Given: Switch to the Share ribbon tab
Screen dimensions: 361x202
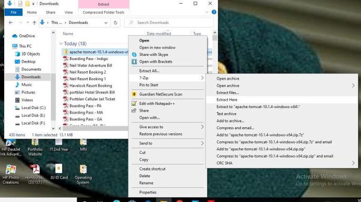Looking at the screenshot, I should [x=50, y=12].
